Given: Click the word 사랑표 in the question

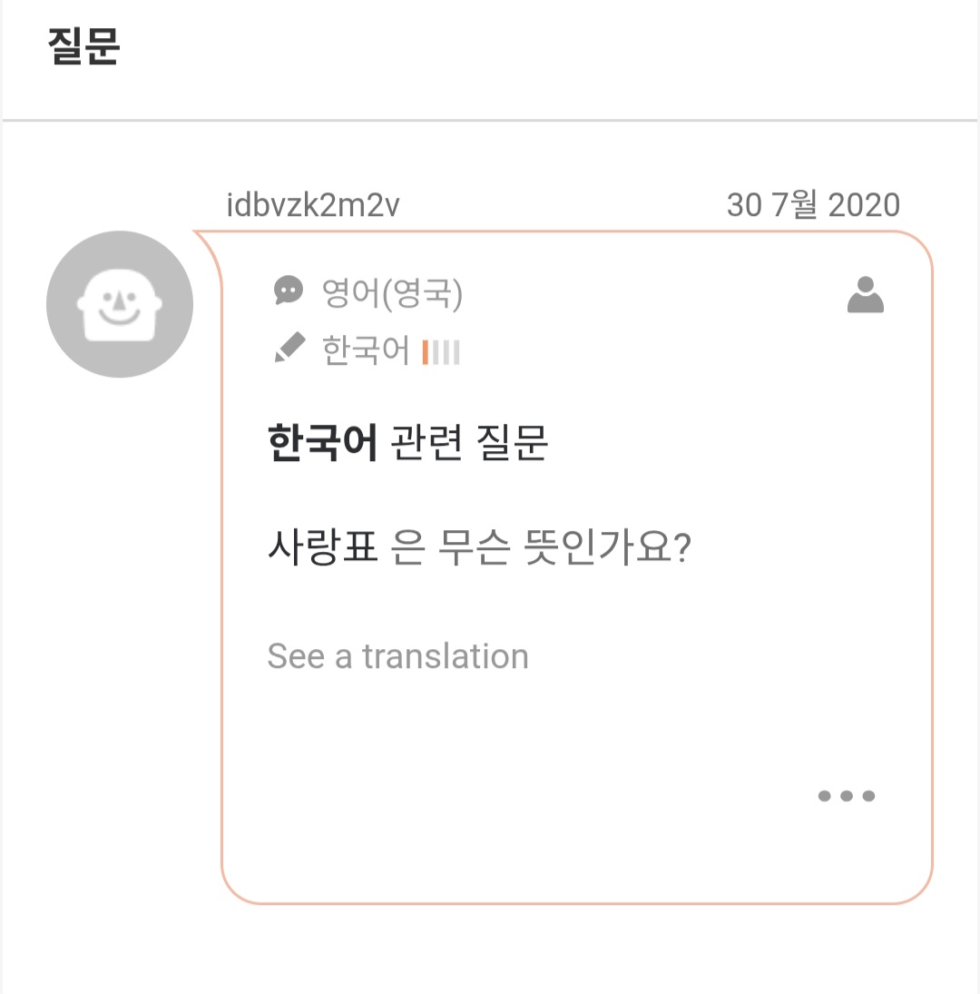Looking at the screenshot, I should click(x=322, y=548).
